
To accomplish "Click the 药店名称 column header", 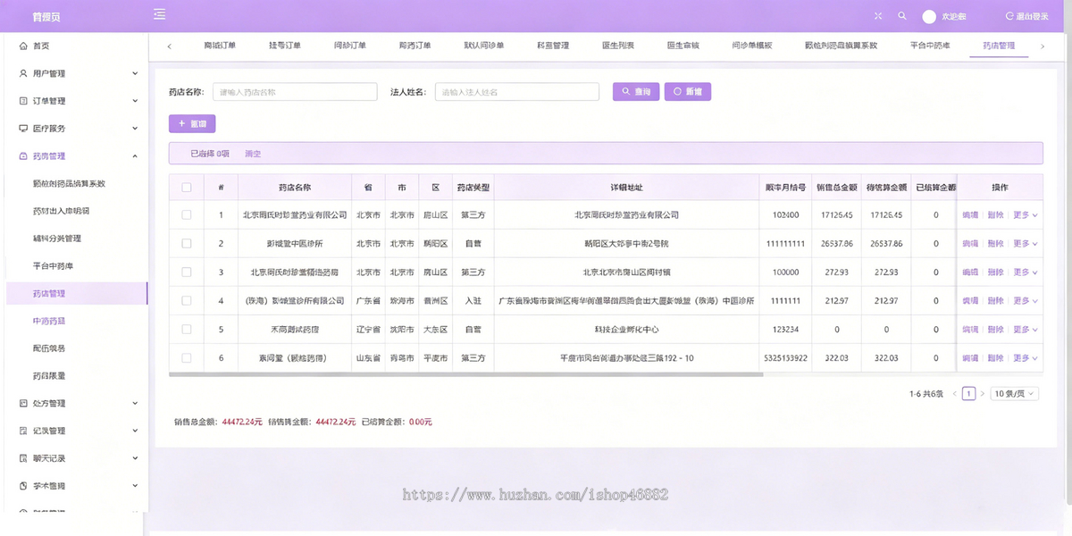I will click(x=295, y=188).
